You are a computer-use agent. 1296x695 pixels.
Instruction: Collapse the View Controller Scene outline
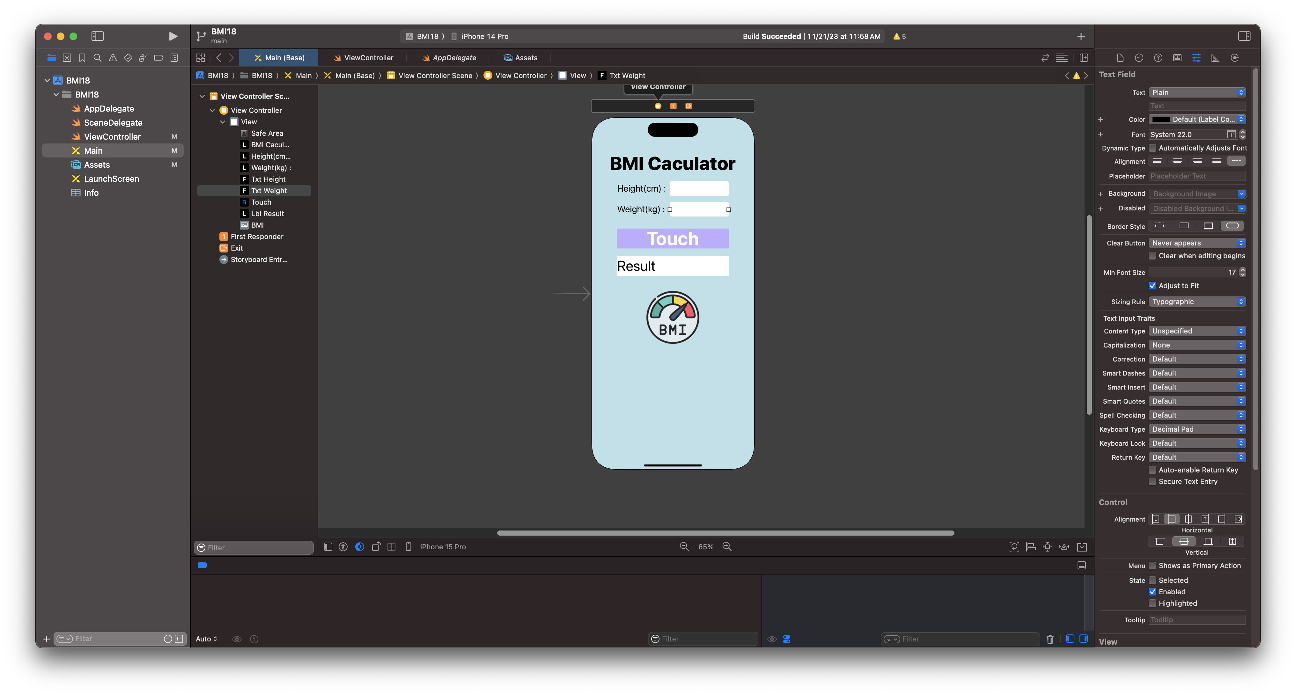[x=202, y=96]
